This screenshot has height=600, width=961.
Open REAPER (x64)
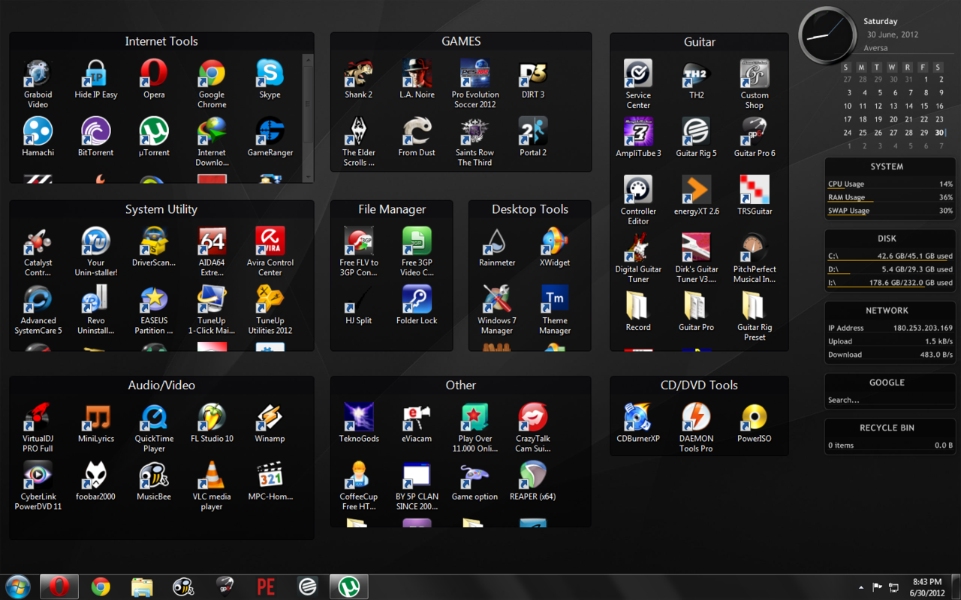point(533,481)
